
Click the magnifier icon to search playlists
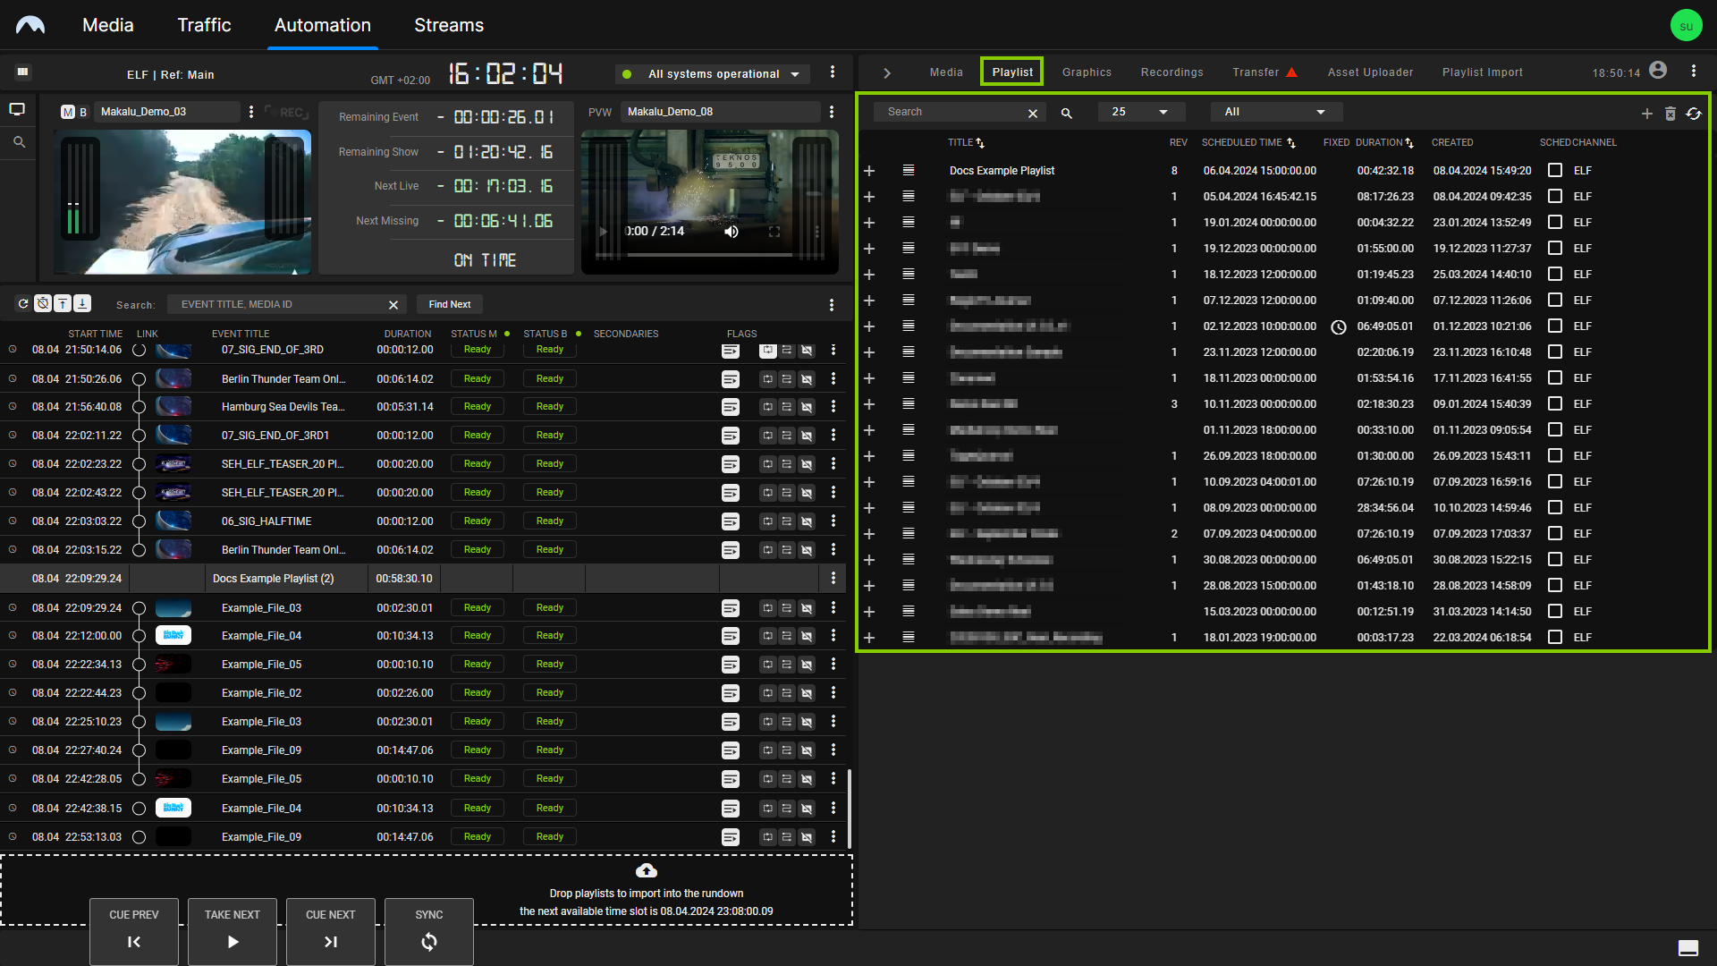[1066, 113]
